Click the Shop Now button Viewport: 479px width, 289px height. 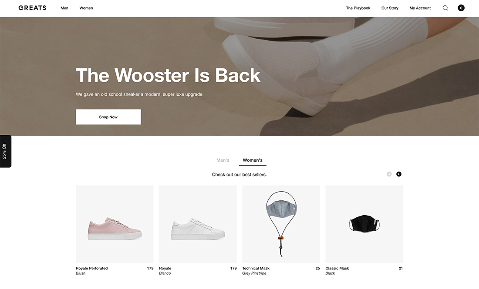[x=108, y=117]
